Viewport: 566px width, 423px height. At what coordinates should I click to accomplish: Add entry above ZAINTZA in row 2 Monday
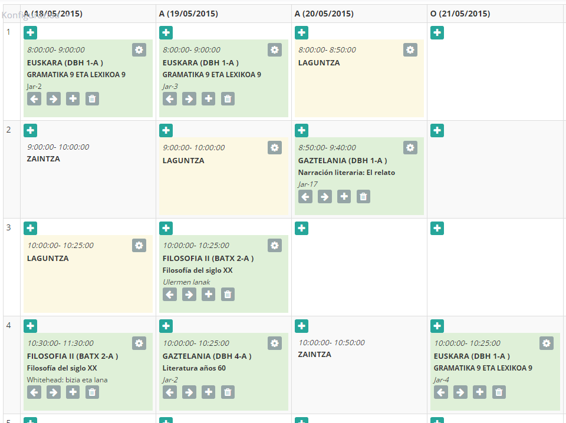click(x=30, y=130)
